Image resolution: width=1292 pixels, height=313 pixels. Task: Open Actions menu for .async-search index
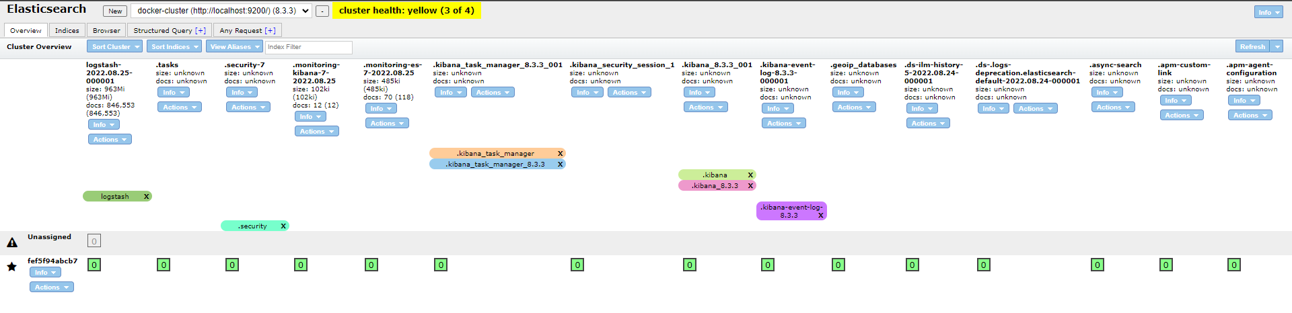1113,107
